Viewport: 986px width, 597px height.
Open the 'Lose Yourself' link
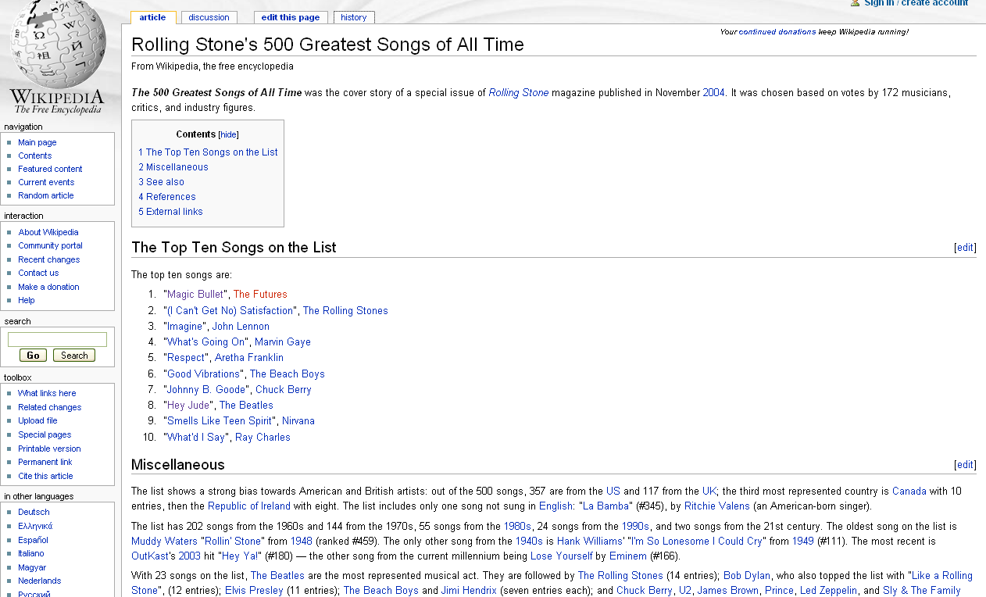(x=562, y=556)
